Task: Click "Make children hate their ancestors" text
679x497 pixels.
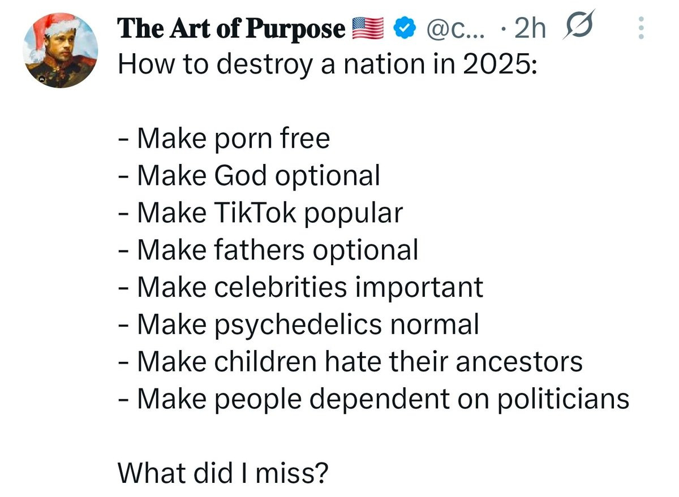Action: pyautogui.click(x=350, y=362)
